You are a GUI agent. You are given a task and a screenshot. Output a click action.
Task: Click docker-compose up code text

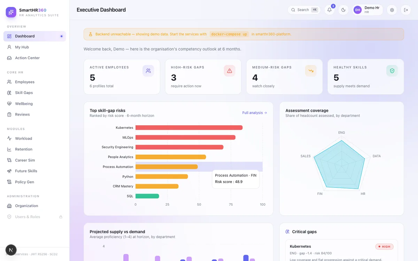pyautogui.click(x=229, y=34)
